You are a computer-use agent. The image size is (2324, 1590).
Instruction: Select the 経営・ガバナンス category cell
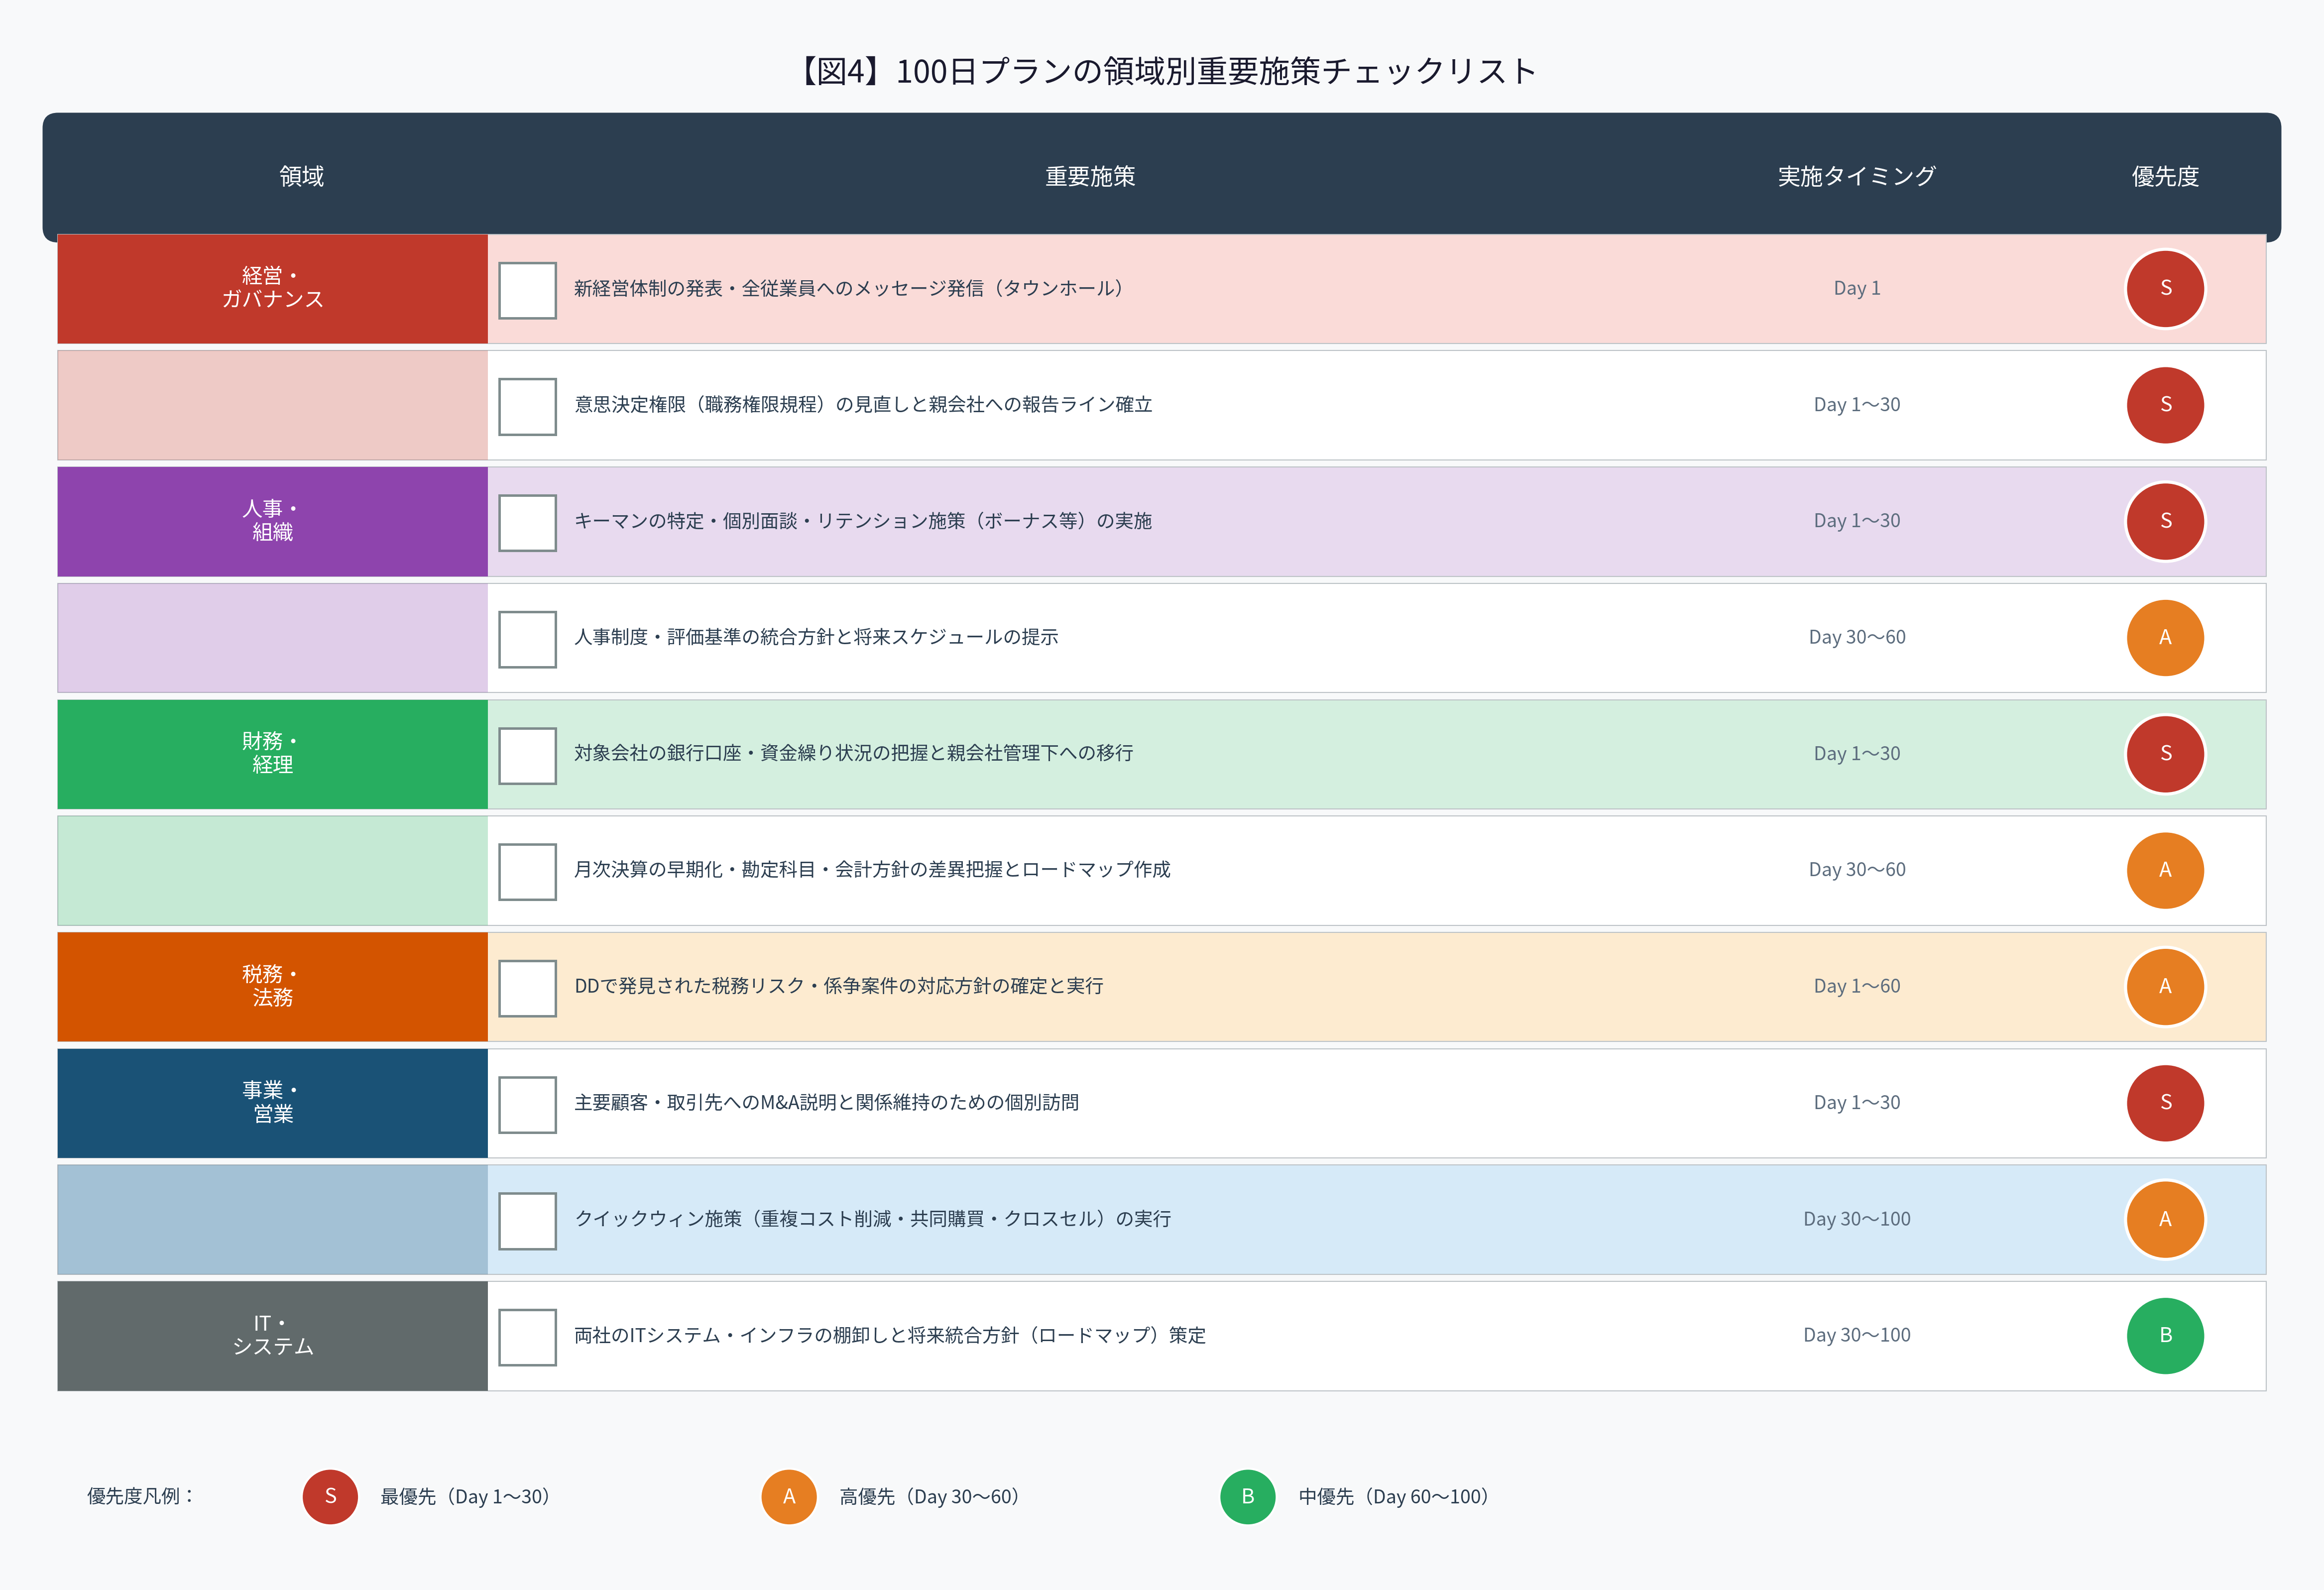click(271, 289)
